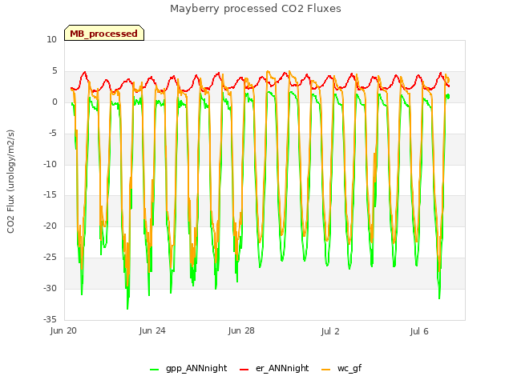Click the Jun 28 x-axis label

point(241,330)
